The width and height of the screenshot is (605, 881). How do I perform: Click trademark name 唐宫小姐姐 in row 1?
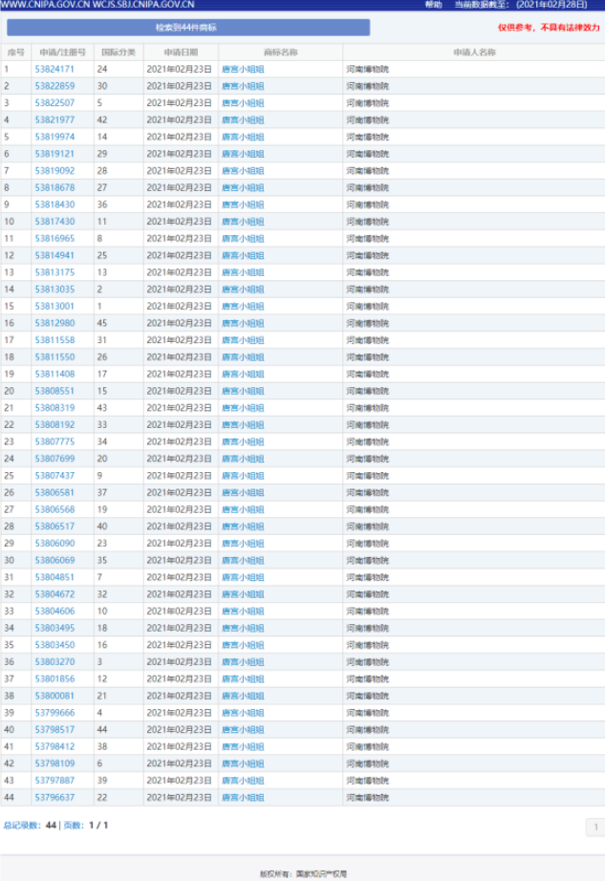[x=243, y=70]
